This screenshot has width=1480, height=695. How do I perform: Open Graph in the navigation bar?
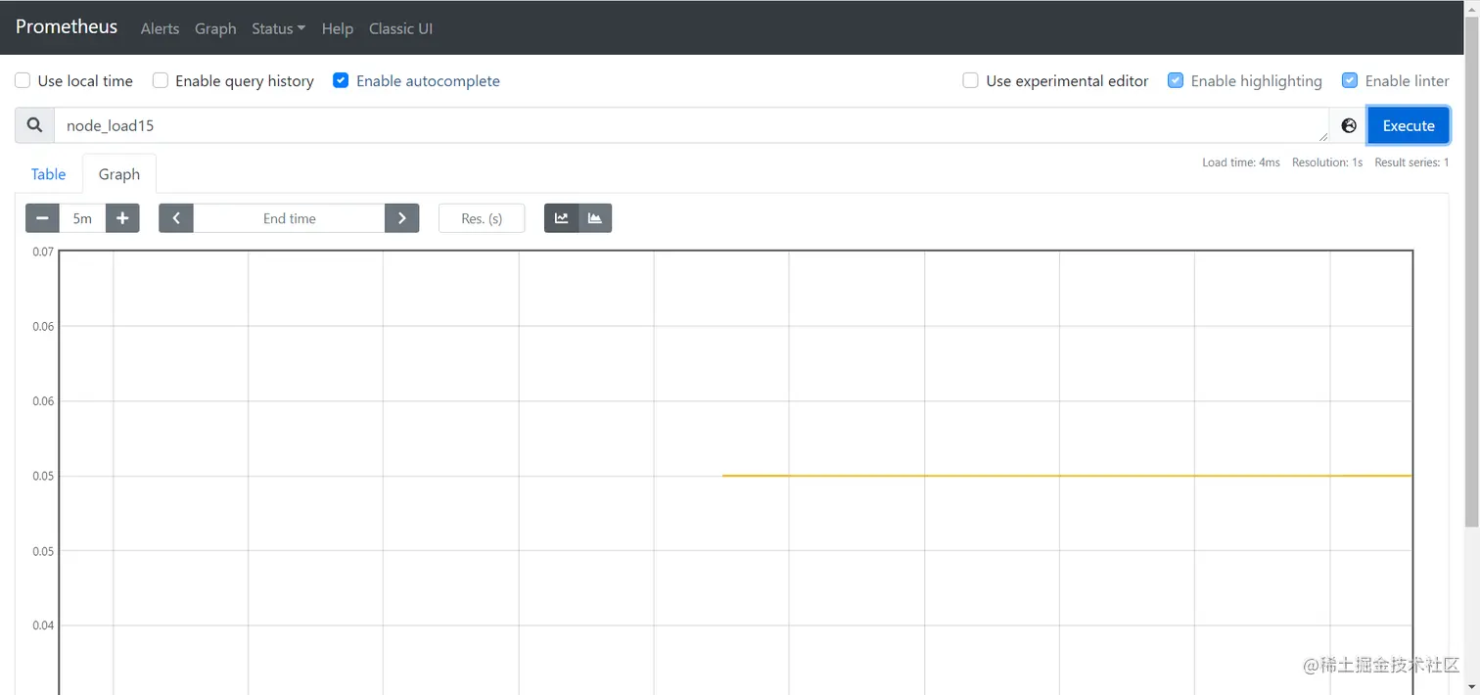click(215, 28)
